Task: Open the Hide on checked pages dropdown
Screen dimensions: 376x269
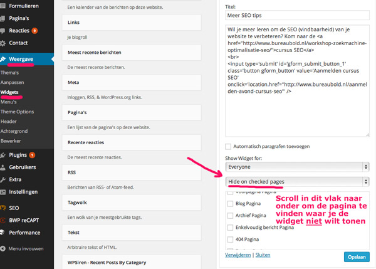Action: click(x=297, y=182)
